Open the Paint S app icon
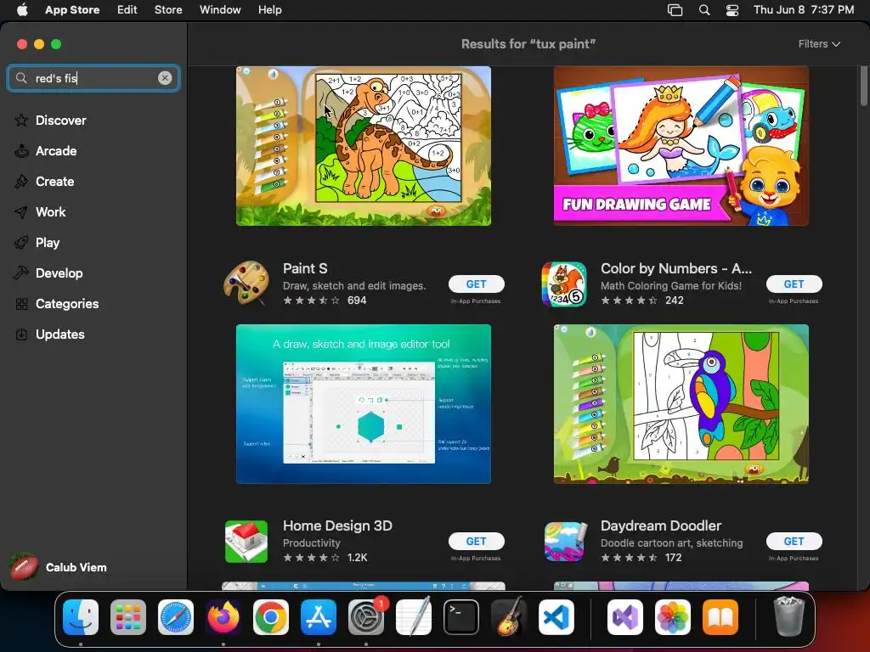This screenshot has height=652, width=870. 246,284
